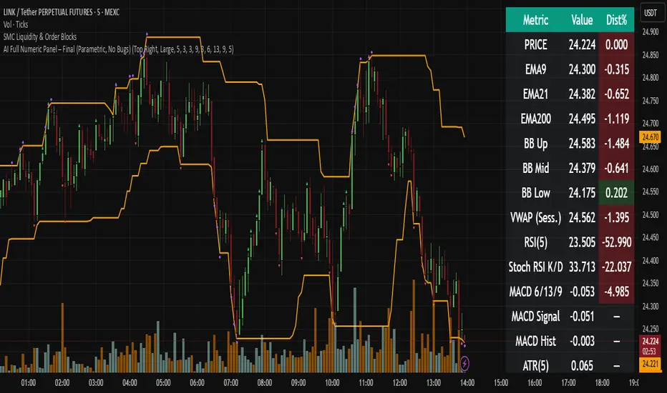Click the USDT currency label on price axis
Image resolution: width=667 pixels, height=393 pixels.
(x=651, y=13)
